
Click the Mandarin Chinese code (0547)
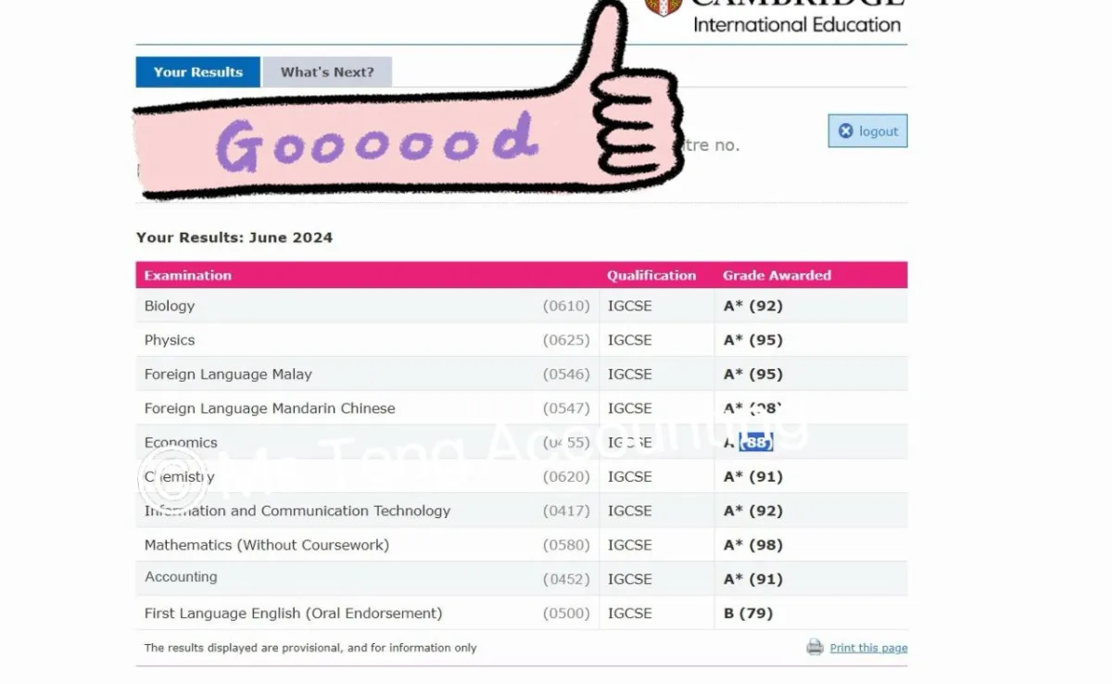click(566, 409)
